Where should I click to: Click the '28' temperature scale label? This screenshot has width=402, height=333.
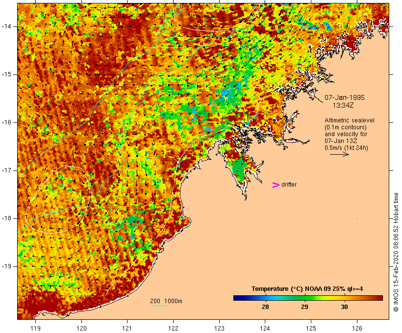(x=265, y=307)
